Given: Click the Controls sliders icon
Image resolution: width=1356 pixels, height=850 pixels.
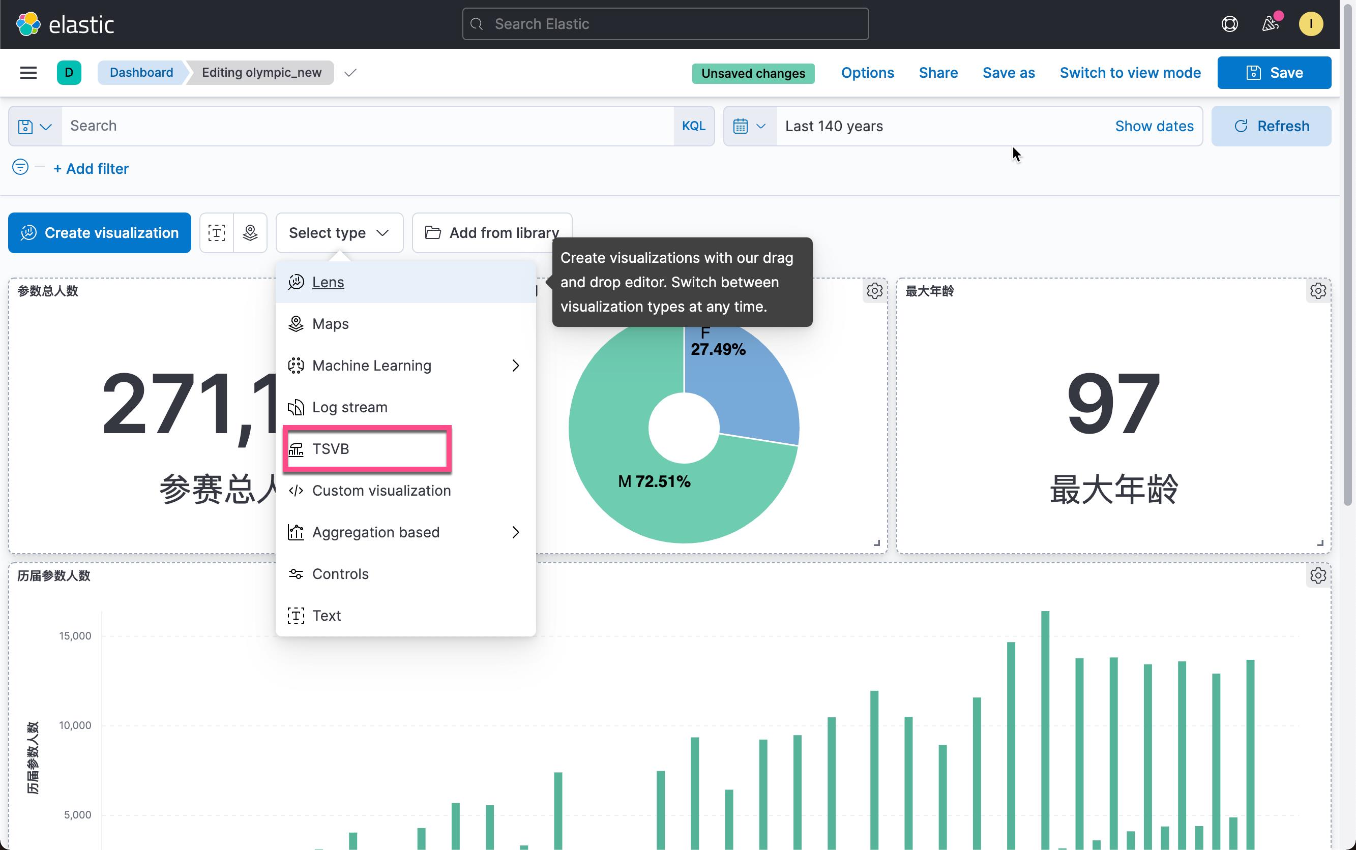Looking at the screenshot, I should point(296,573).
